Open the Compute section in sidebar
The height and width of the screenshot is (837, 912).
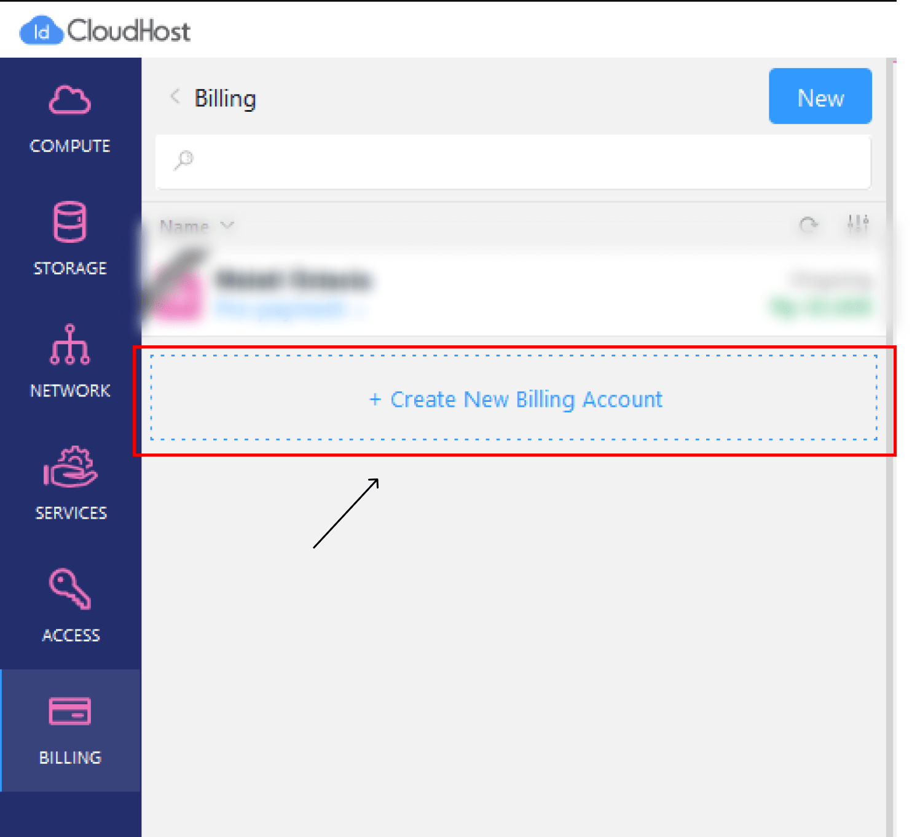(70, 118)
